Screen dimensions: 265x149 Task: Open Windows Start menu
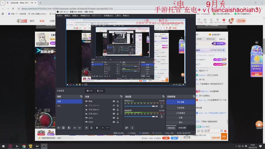3,146
